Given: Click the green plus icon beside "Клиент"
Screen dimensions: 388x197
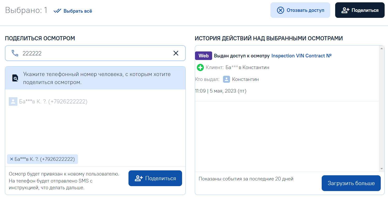Looking at the screenshot, I should tap(200, 68).
